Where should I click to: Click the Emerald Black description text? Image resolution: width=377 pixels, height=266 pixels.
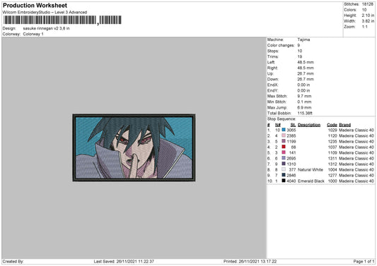click(311, 181)
